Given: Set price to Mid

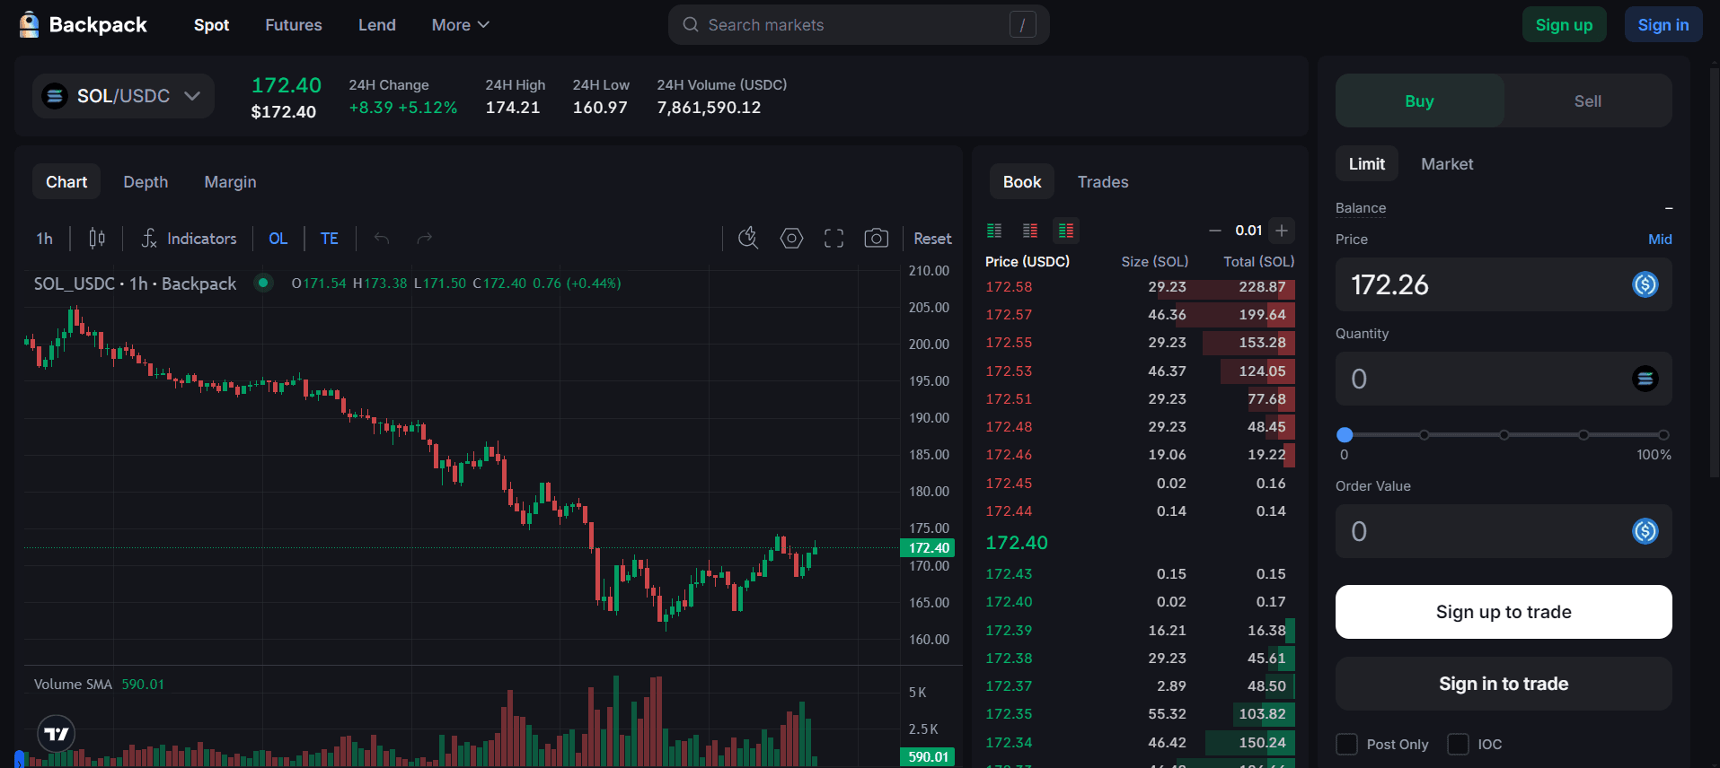Looking at the screenshot, I should 1659,240.
